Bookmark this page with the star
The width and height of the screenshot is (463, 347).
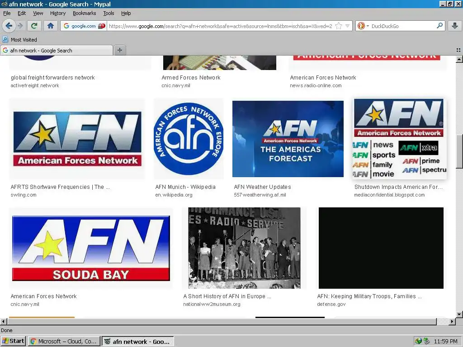pos(339,26)
